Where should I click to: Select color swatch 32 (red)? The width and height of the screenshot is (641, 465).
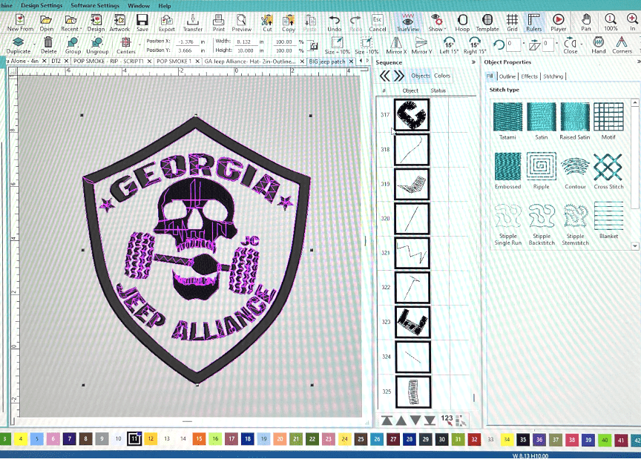(x=474, y=440)
